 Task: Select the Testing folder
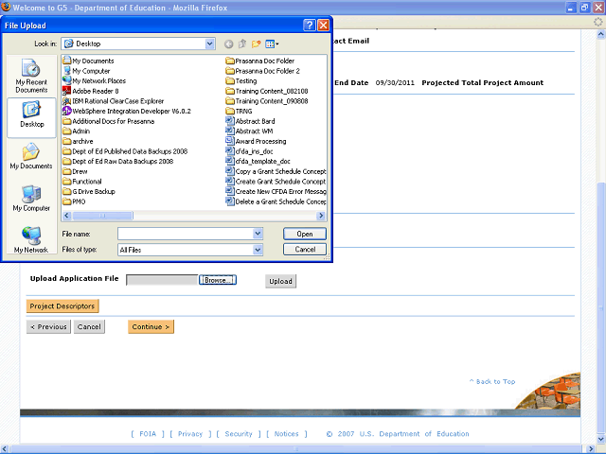click(241, 81)
